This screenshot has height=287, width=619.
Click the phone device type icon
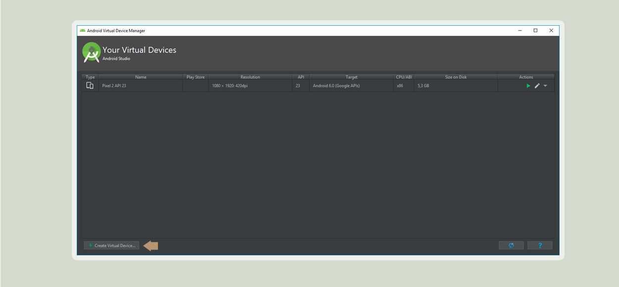coord(90,86)
